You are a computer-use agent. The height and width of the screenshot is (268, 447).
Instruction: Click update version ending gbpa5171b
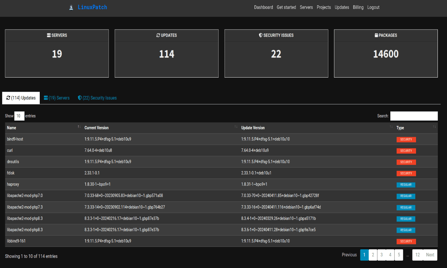[x=278, y=218]
